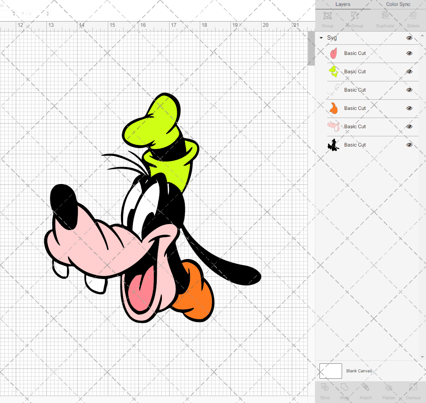Click the Blank Canvas white swatch
Image resolution: width=426 pixels, height=403 pixels.
pos(331,371)
